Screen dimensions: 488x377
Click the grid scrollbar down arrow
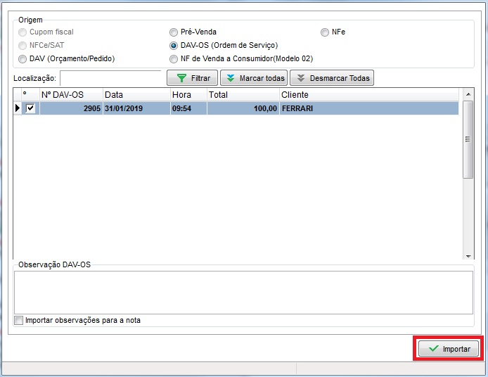pos(468,255)
